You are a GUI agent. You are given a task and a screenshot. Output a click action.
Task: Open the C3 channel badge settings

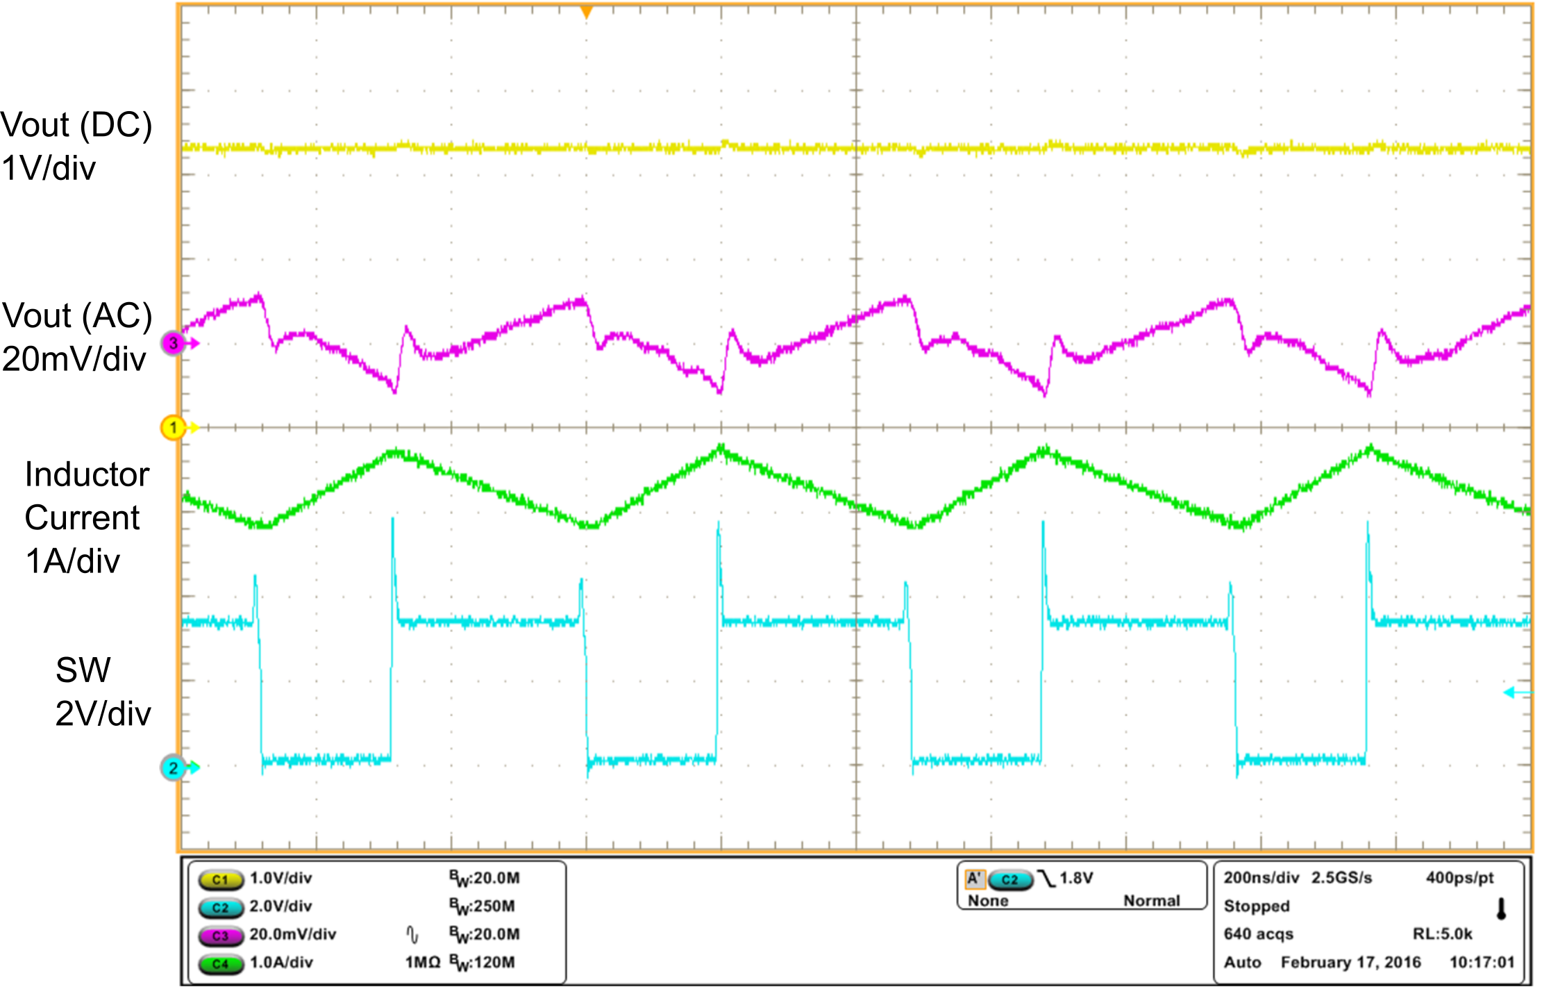[221, 936]
